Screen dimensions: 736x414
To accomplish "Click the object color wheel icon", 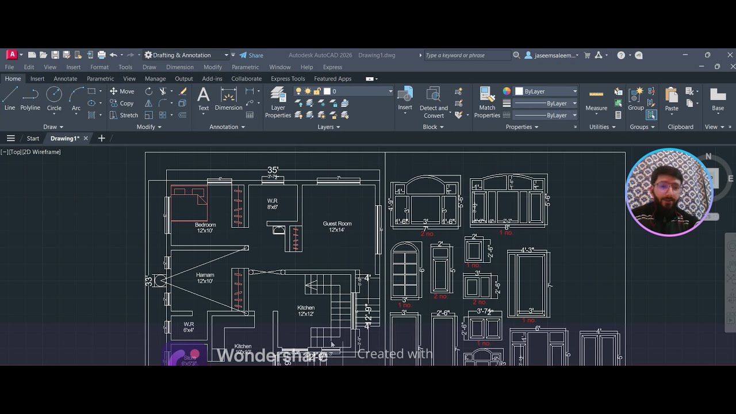I will click(507, 91).
